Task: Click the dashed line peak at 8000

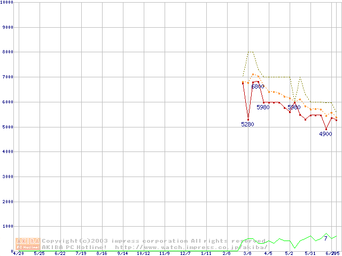Action: [250, 52]
